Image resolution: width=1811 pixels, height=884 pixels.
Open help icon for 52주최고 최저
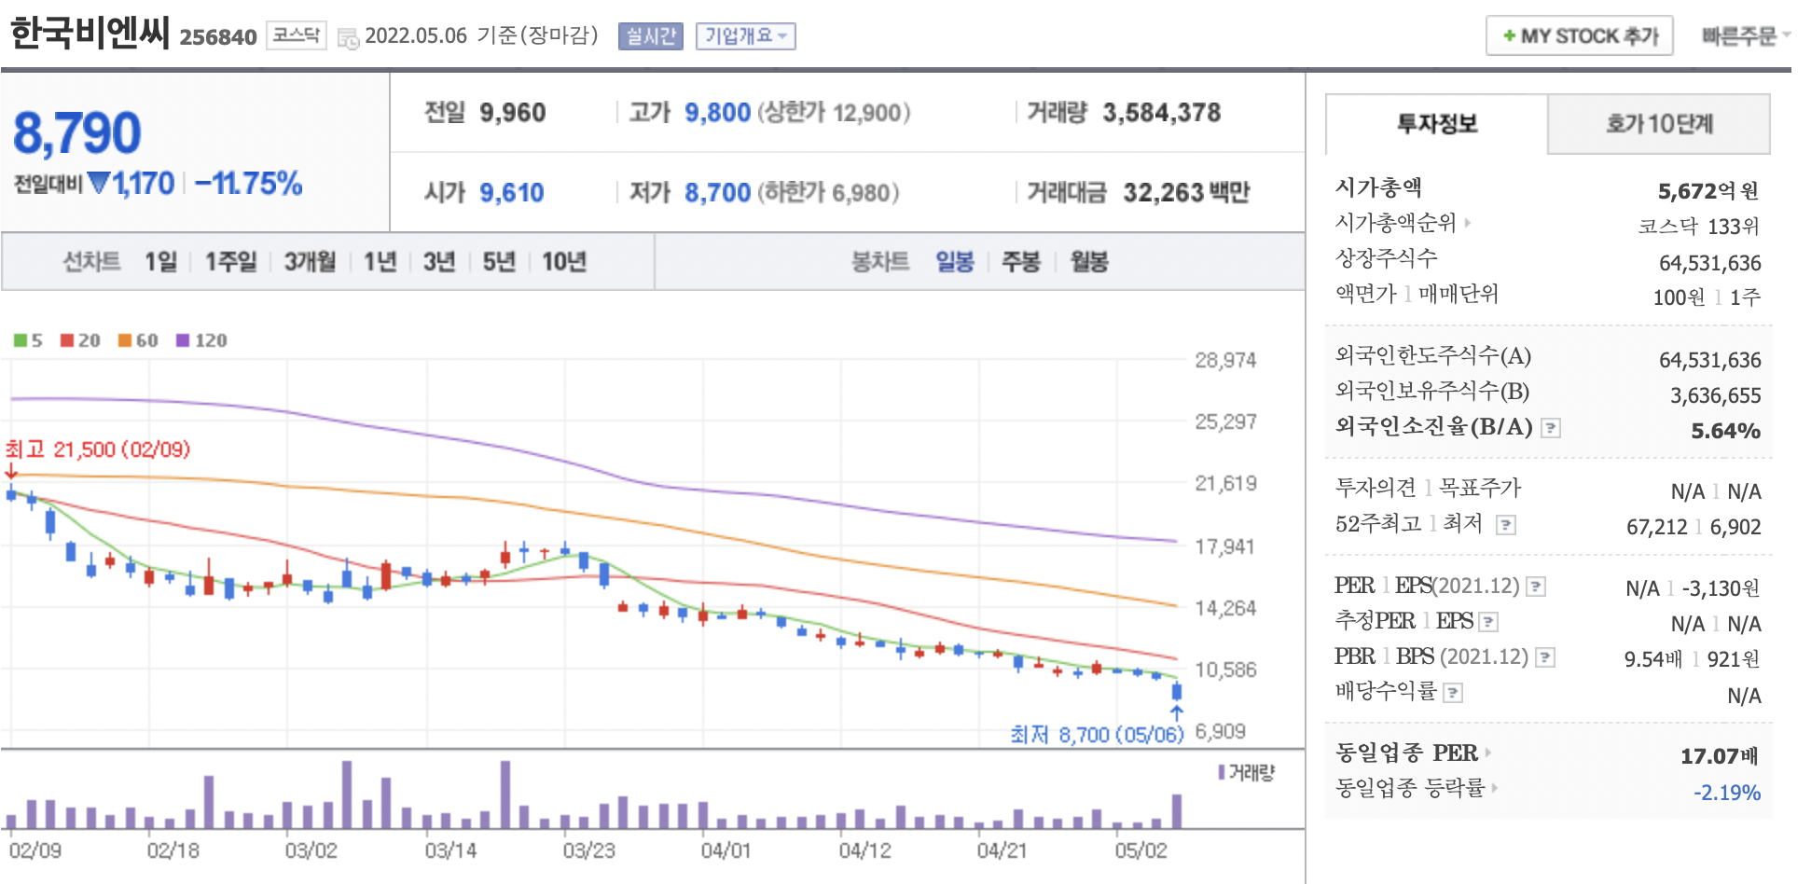click(x=1505, y=525)
